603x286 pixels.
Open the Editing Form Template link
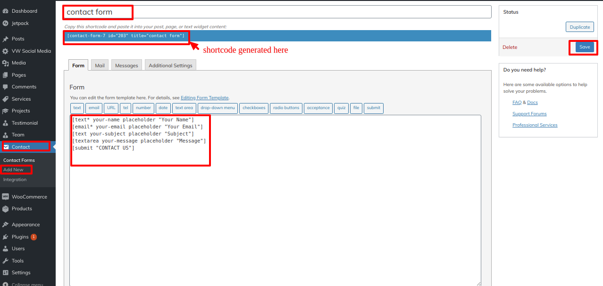click(x=204, y=98)
